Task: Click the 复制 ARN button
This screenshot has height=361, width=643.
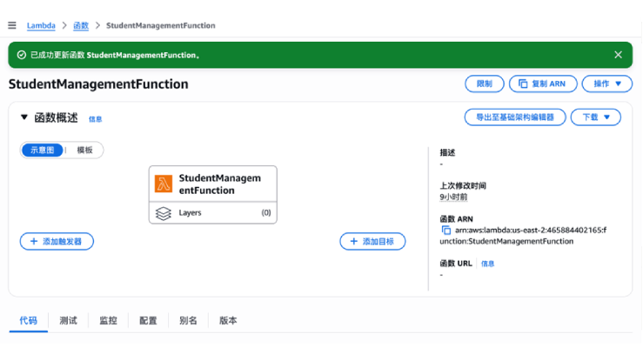Action: 541,84
